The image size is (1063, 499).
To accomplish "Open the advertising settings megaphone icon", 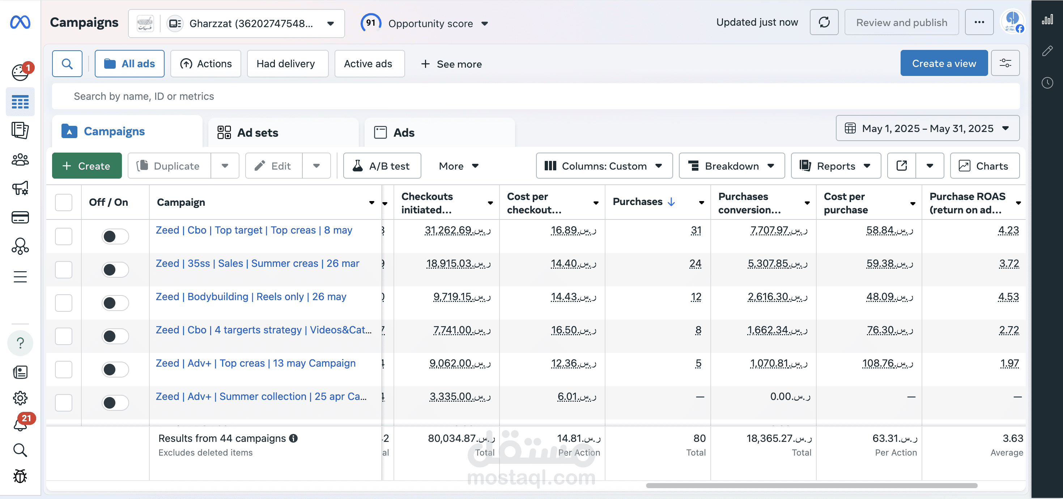I will [20, 188].
